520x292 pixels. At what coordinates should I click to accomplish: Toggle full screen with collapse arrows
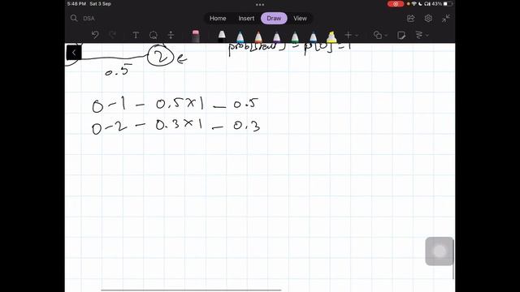click(x=446, y=18)
